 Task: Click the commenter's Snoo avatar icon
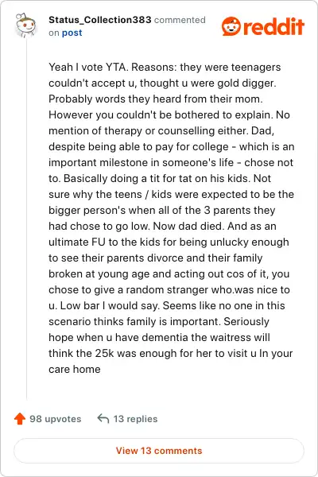(25, 25)
